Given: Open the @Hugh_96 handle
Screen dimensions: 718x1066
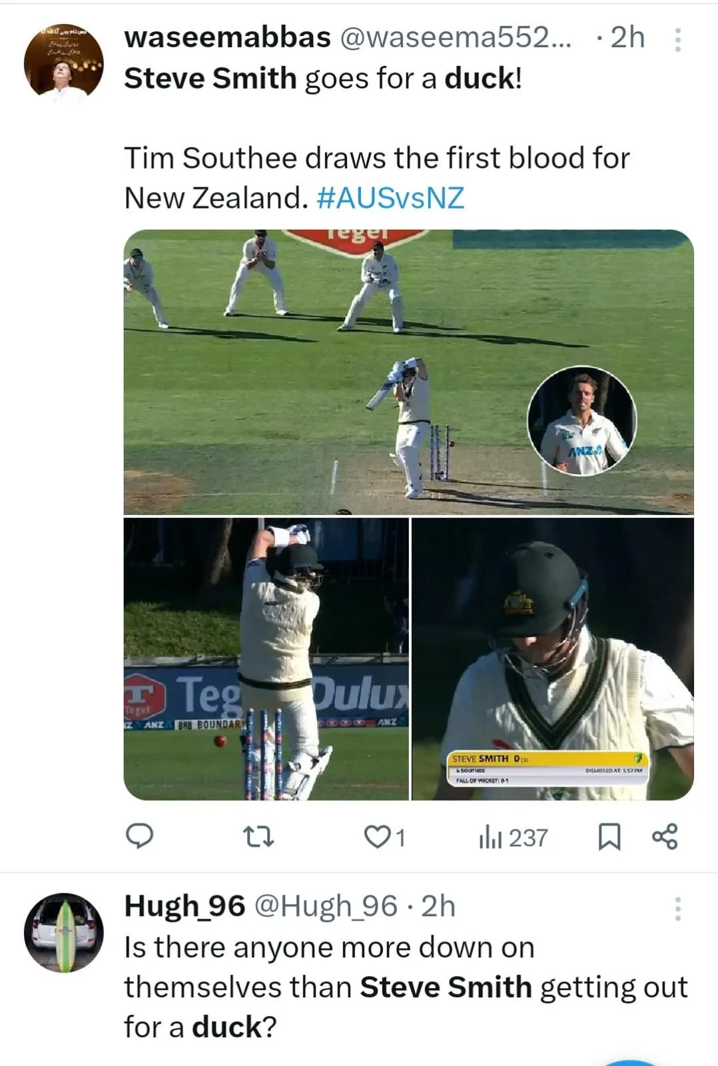Looking at the screenshot, I should tap(326, 905).
